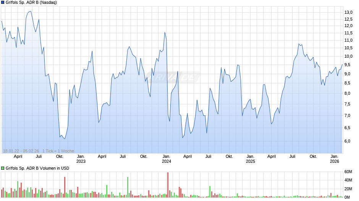The height and width of the screenshot is (201, 359).
Task: Click the '10,0' price axis label
Action: 348,57
